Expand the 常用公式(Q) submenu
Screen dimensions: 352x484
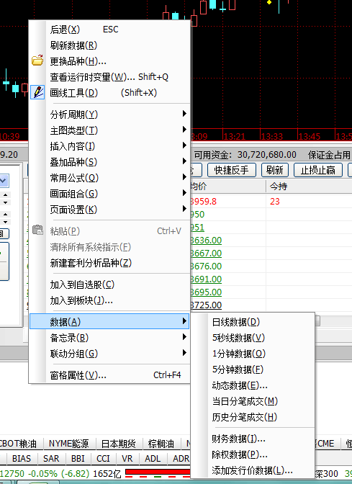coord(109,178)
